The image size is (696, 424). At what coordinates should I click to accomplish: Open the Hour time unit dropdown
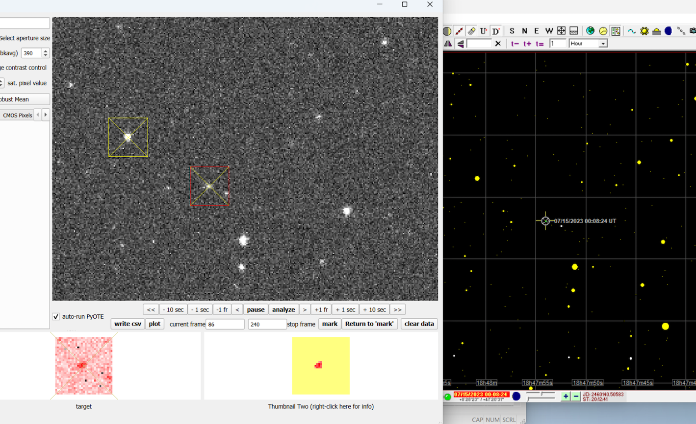pos(603,44)
